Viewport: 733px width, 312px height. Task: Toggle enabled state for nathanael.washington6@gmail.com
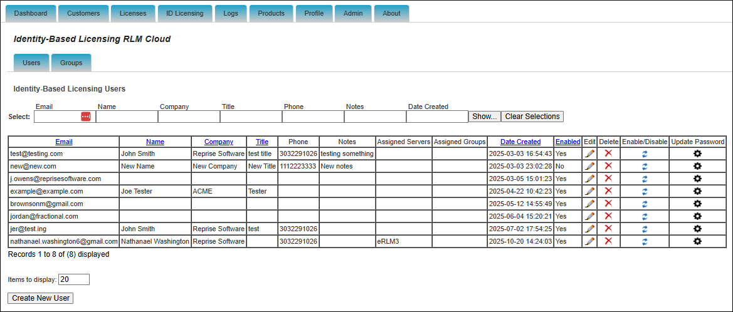click(645, 241)
